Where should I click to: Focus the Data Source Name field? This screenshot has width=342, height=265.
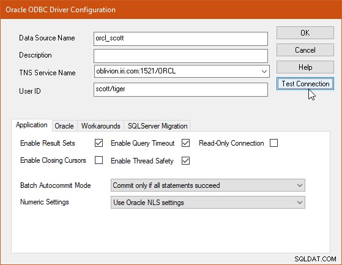[180, 39]
